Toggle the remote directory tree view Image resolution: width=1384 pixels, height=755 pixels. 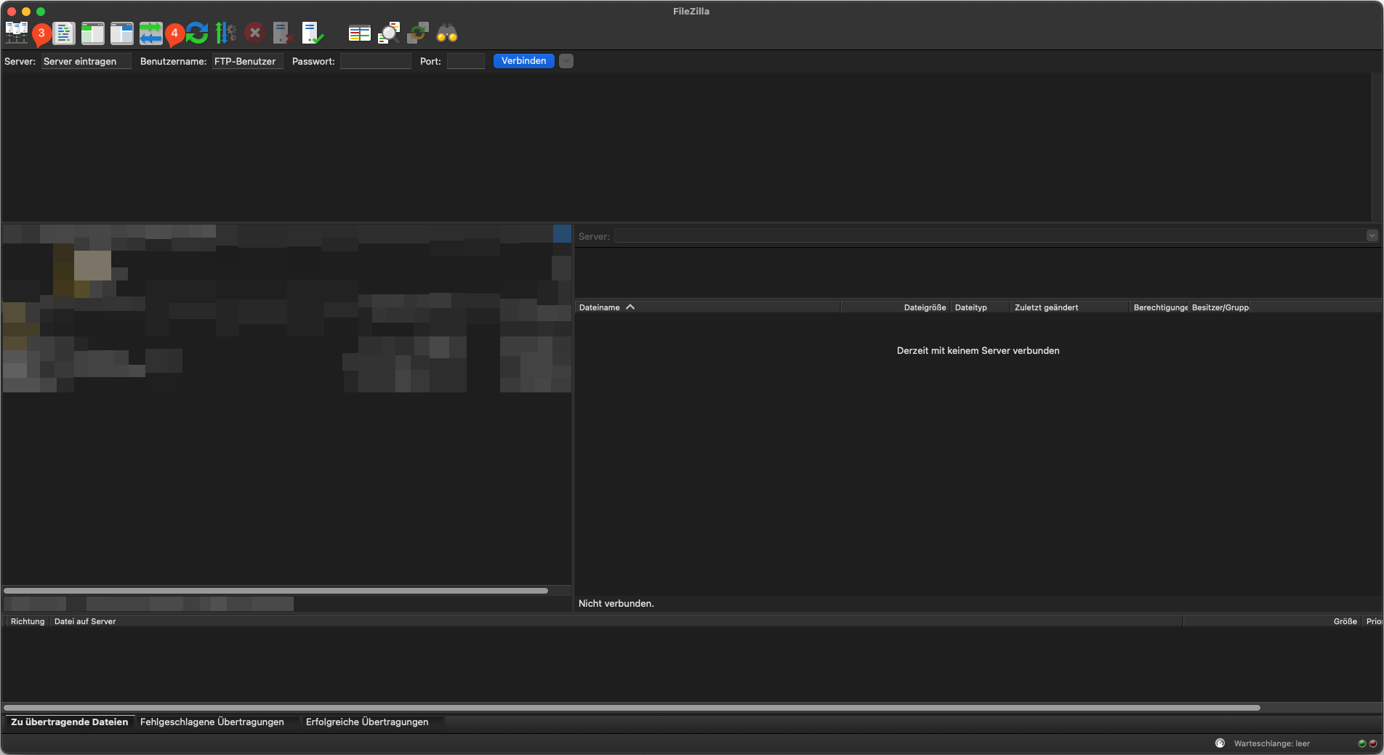point(121,33)
